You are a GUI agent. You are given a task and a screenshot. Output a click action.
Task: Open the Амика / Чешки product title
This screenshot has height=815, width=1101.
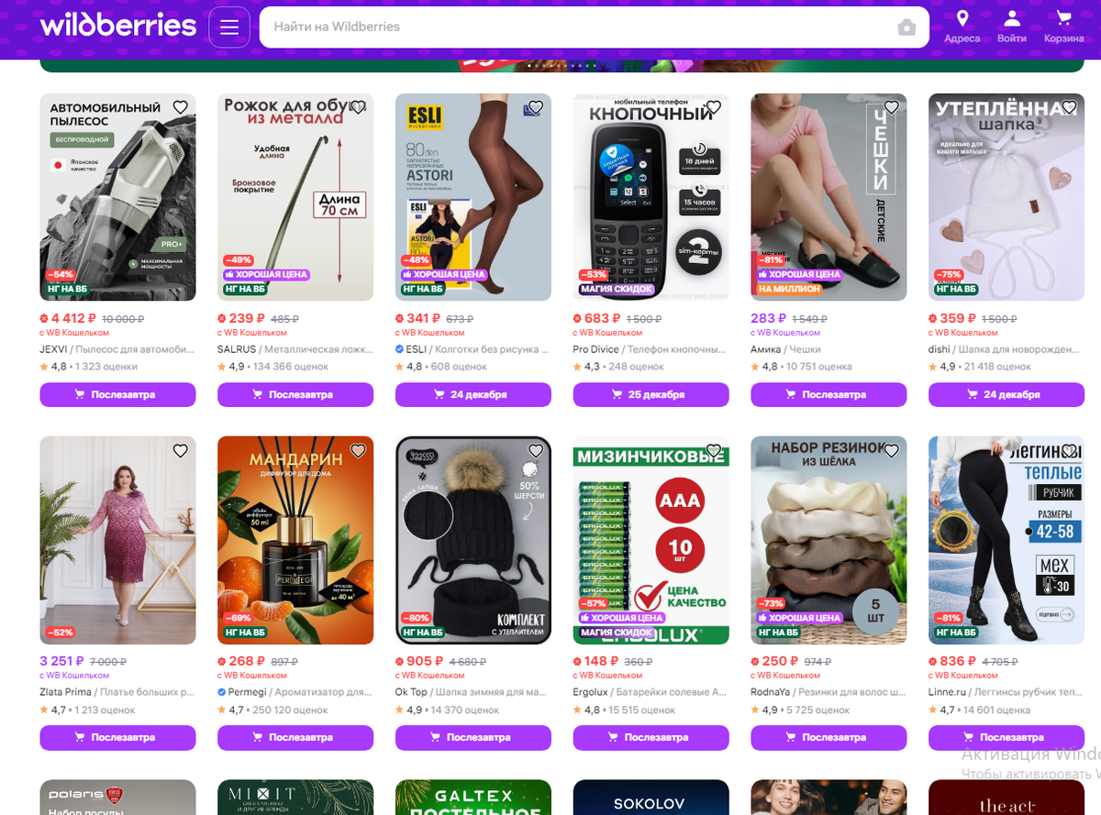(x=785, y=349)
